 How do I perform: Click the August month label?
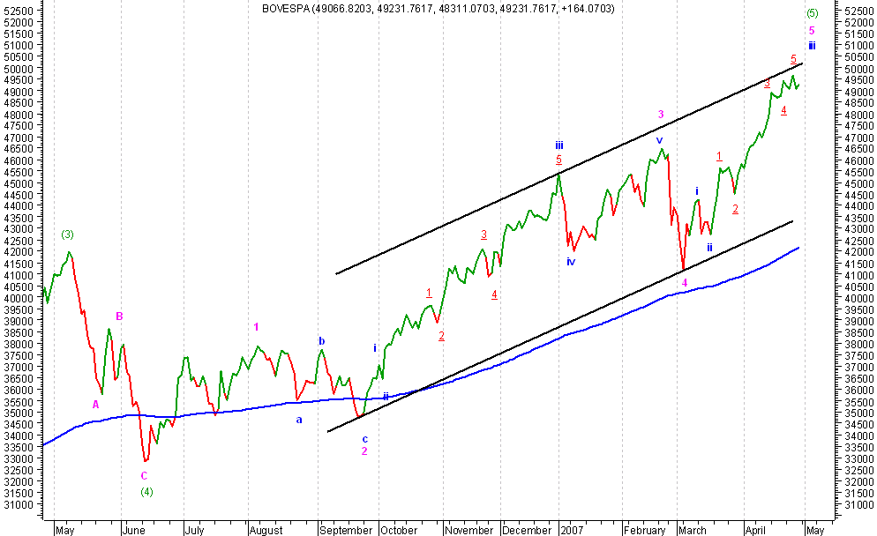click(x=266, y=530)
